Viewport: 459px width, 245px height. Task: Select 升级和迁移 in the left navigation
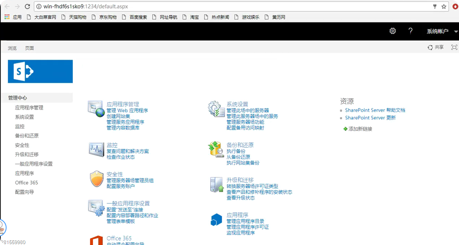26,155
